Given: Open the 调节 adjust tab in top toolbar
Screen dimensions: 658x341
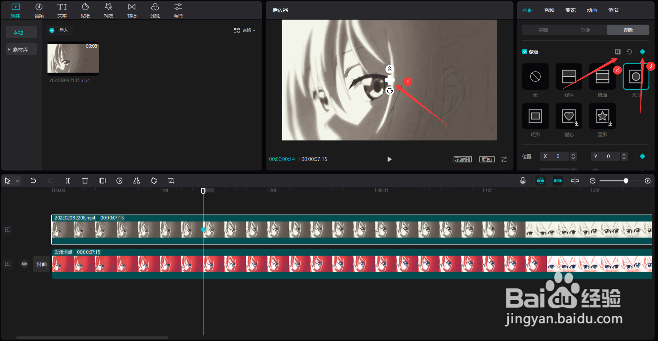Looking at the screenshot, I should [178, 10].
